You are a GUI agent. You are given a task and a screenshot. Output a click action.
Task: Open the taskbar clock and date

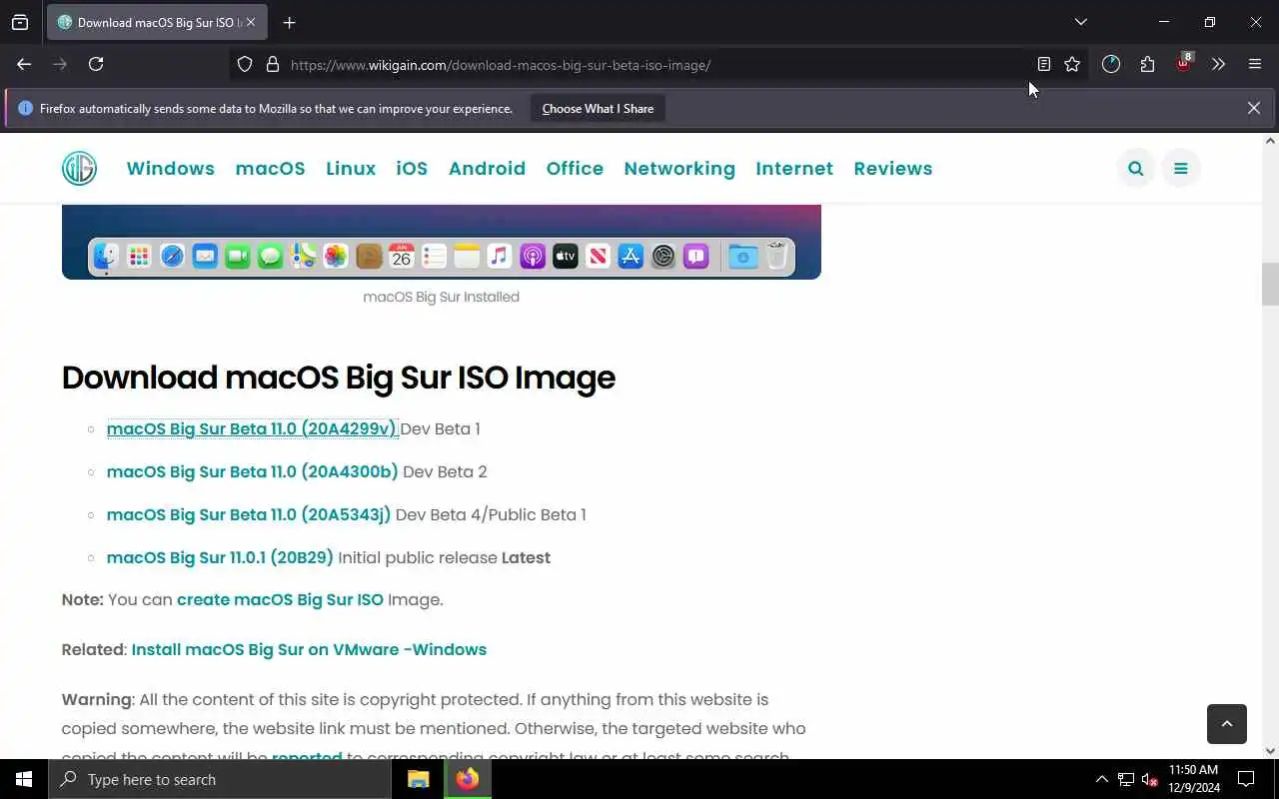pos(1194,779)
